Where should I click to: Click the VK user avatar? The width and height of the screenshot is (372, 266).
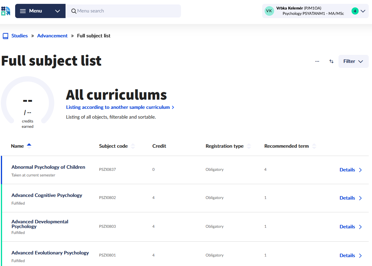269,11
